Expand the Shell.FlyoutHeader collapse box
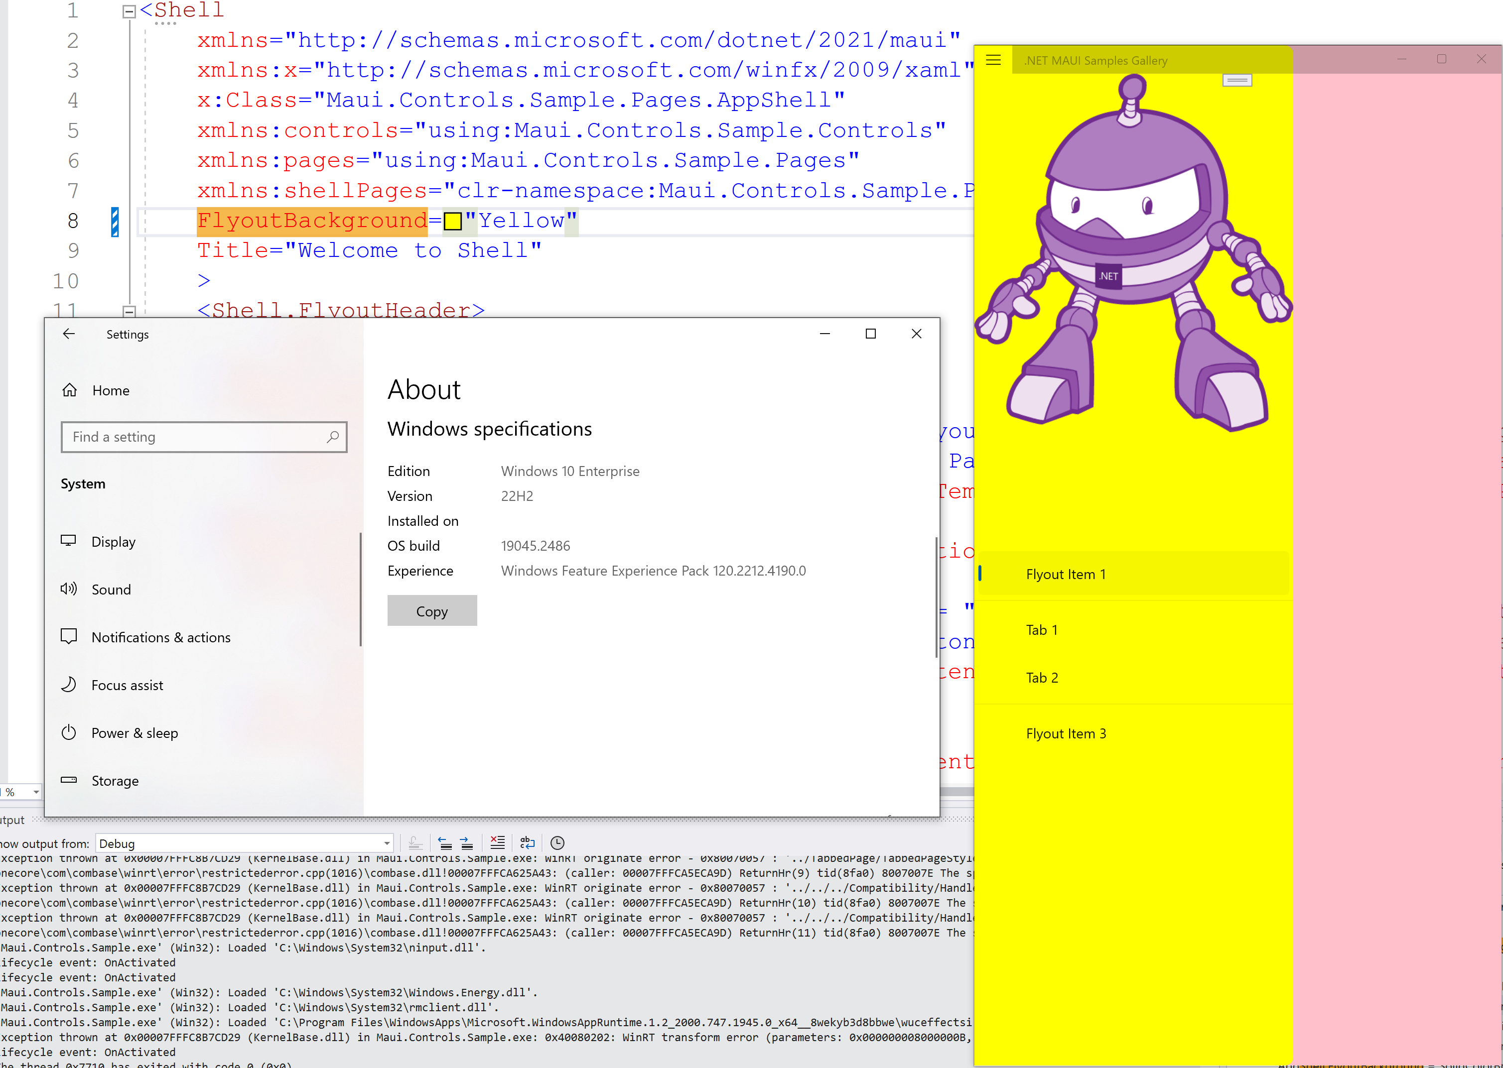1503x1068 pixels. [129, 312]
